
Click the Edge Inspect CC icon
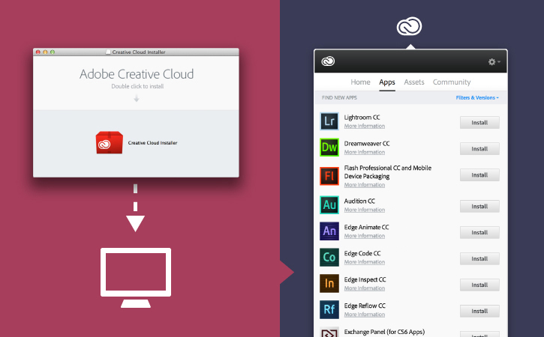click(329, 283)
